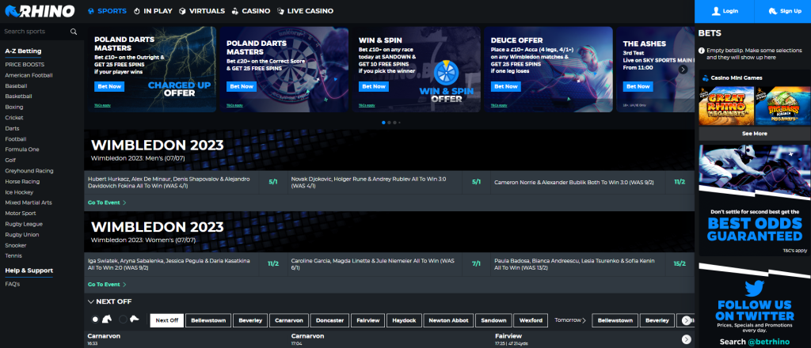Advance the promo carousel with arrow
This screenshot has width=811, height=348.
pos(683,69)
